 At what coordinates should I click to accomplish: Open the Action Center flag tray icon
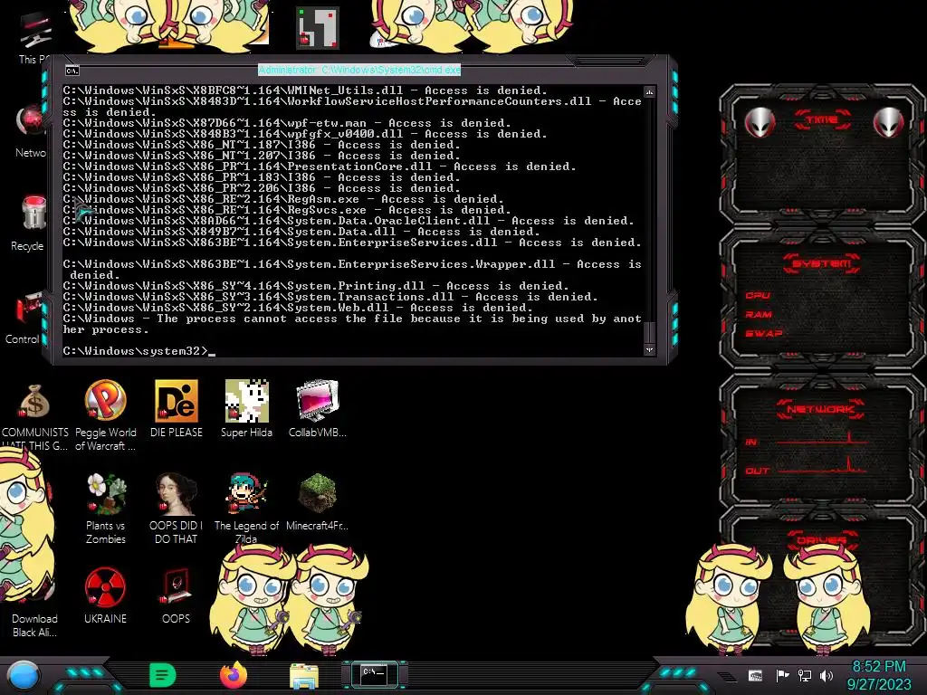click(x=782, y=675)
